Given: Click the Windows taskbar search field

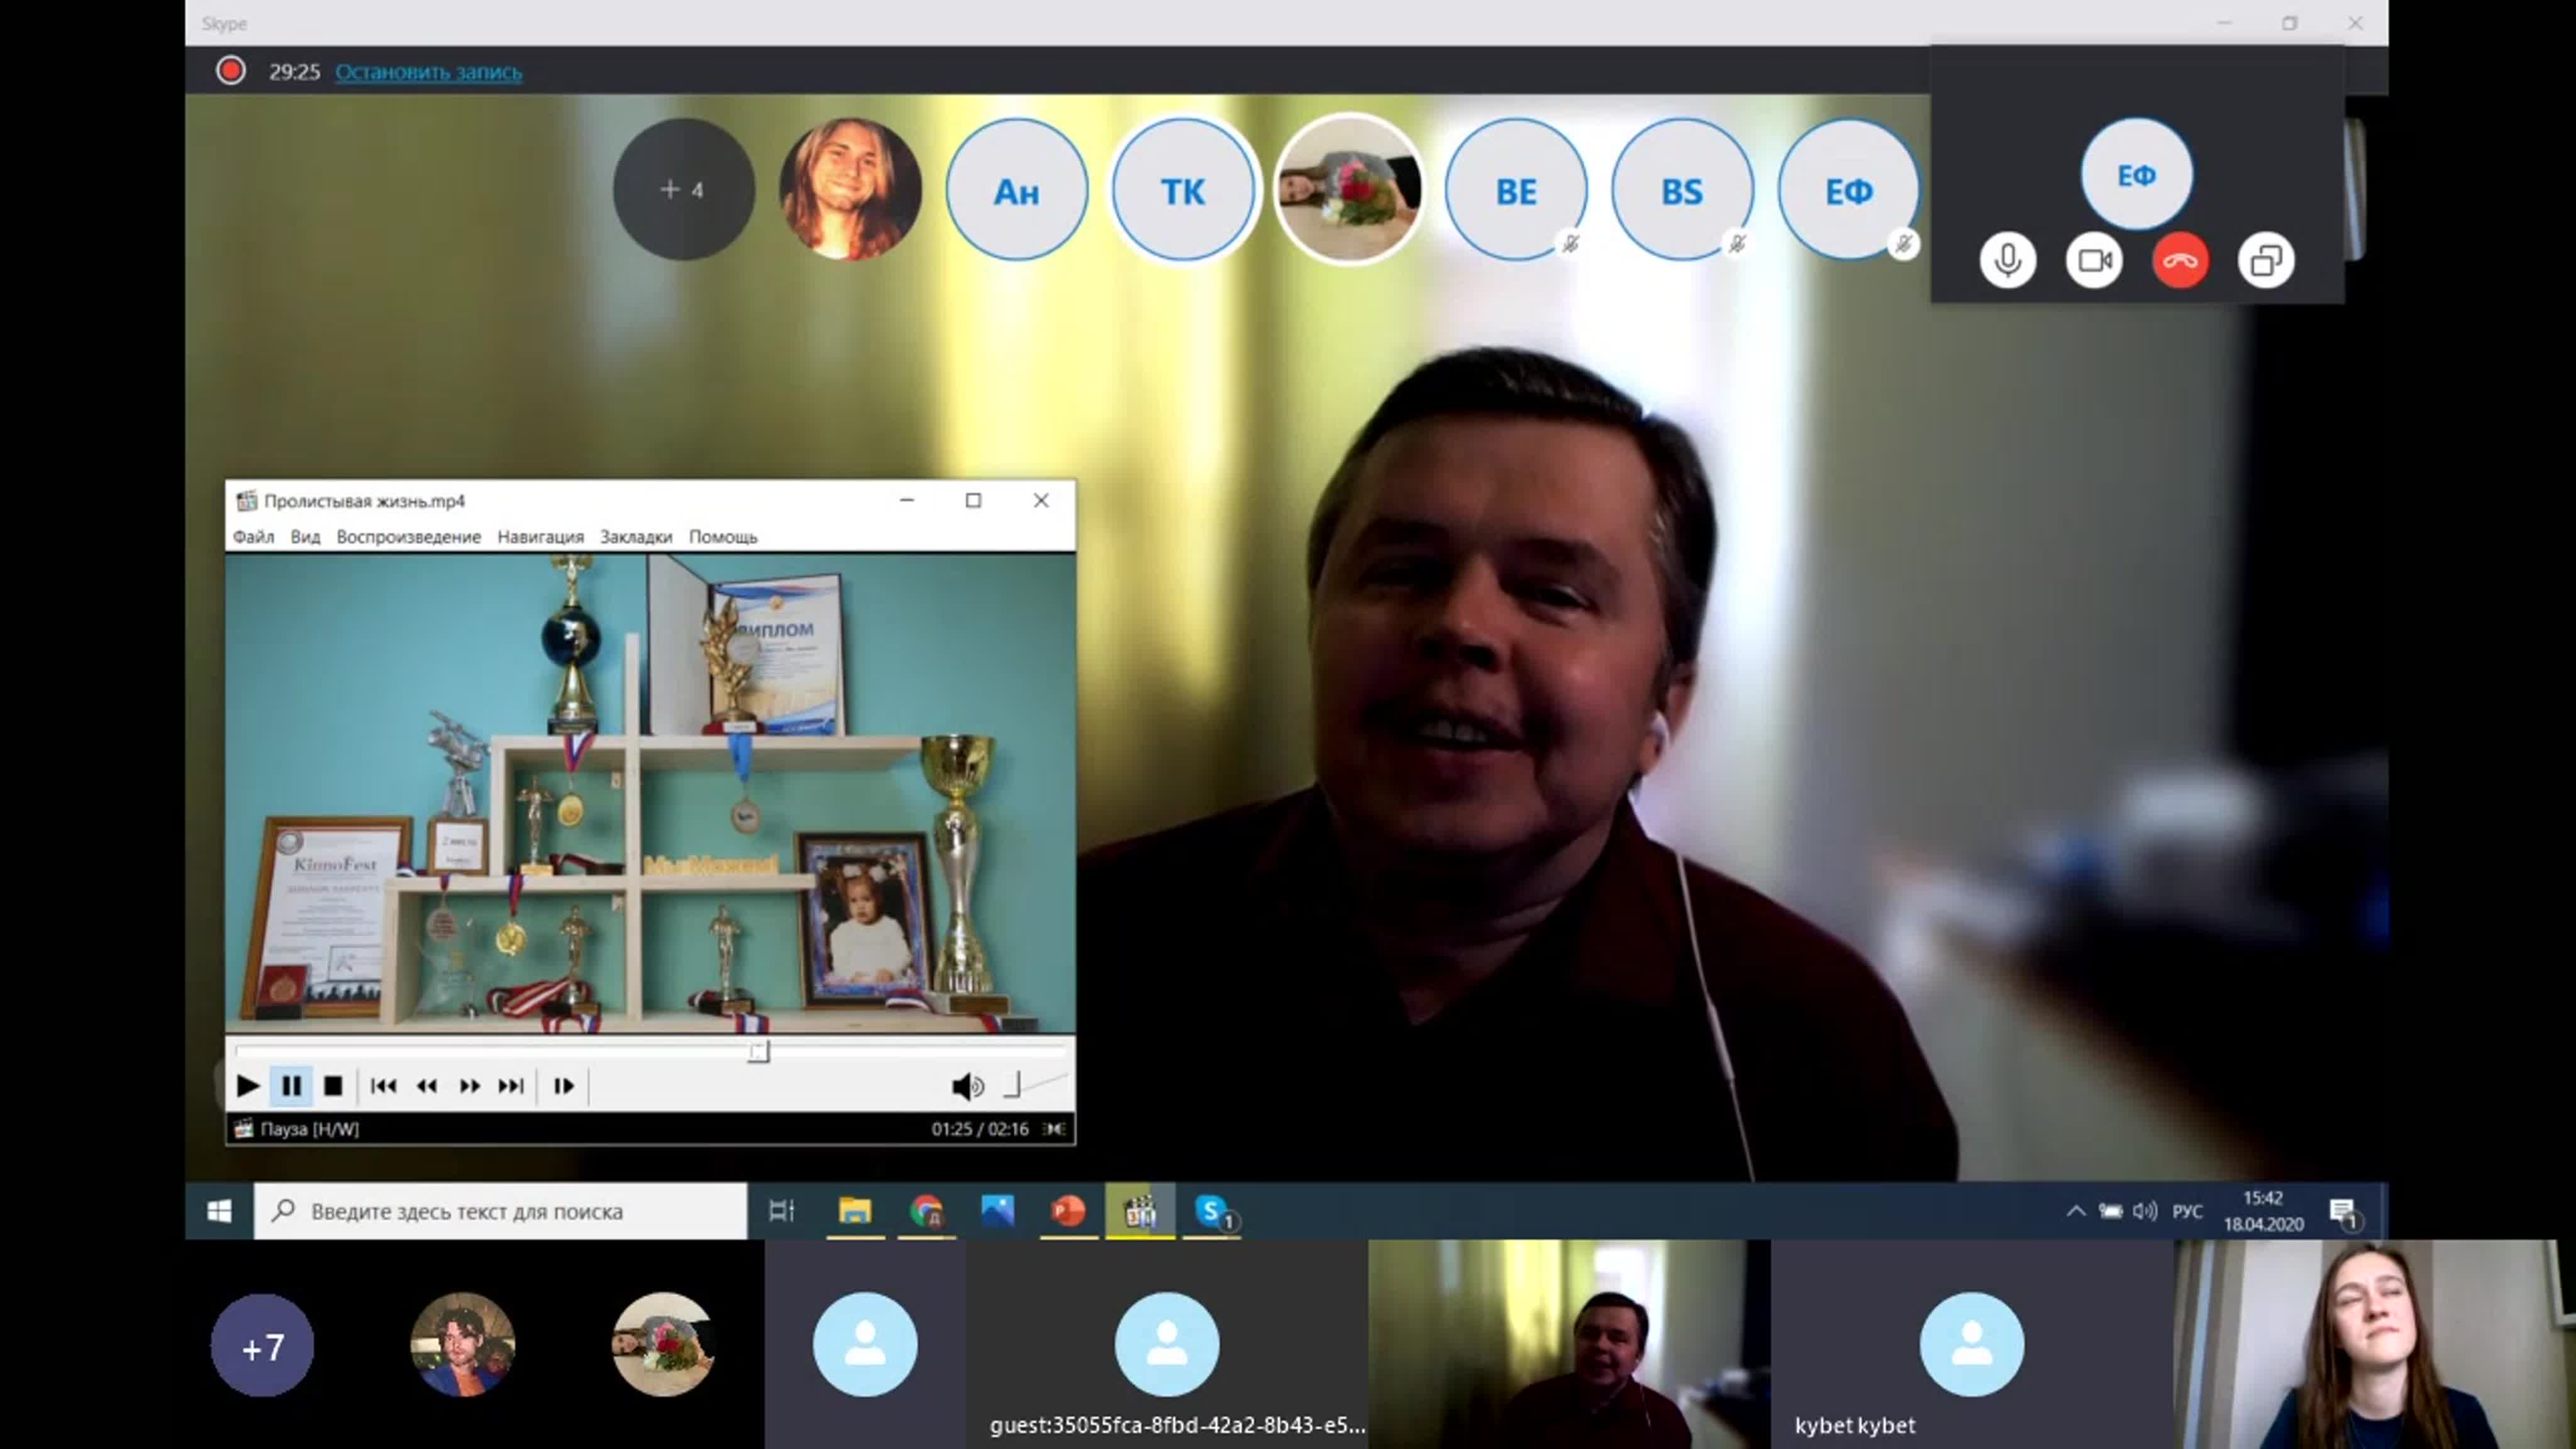Looking at the screenshot, I should coord(500,1211).
